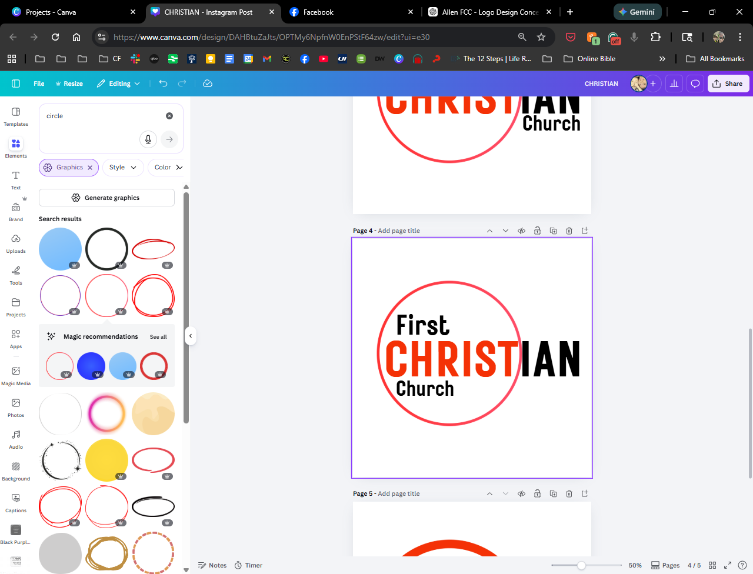Image resolution: width=753 pixels, height=574 pixels.
Task: Duplicate Page 4 using copy icon
Action: [x=553, y=231]
